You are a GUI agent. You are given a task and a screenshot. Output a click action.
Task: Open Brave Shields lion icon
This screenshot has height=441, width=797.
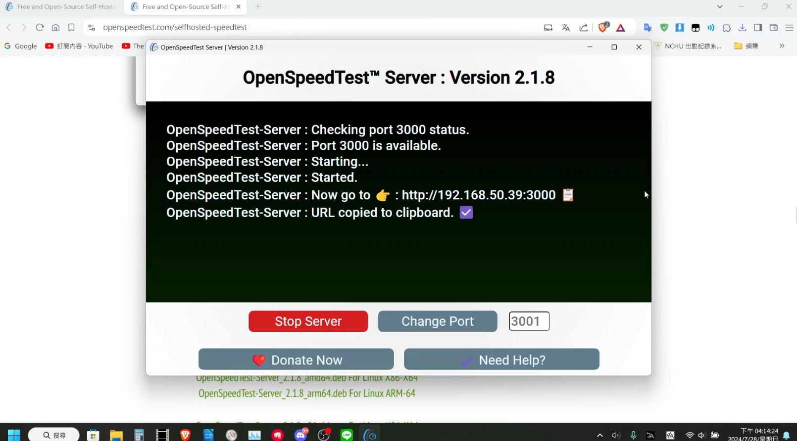(x=603, y=27)
